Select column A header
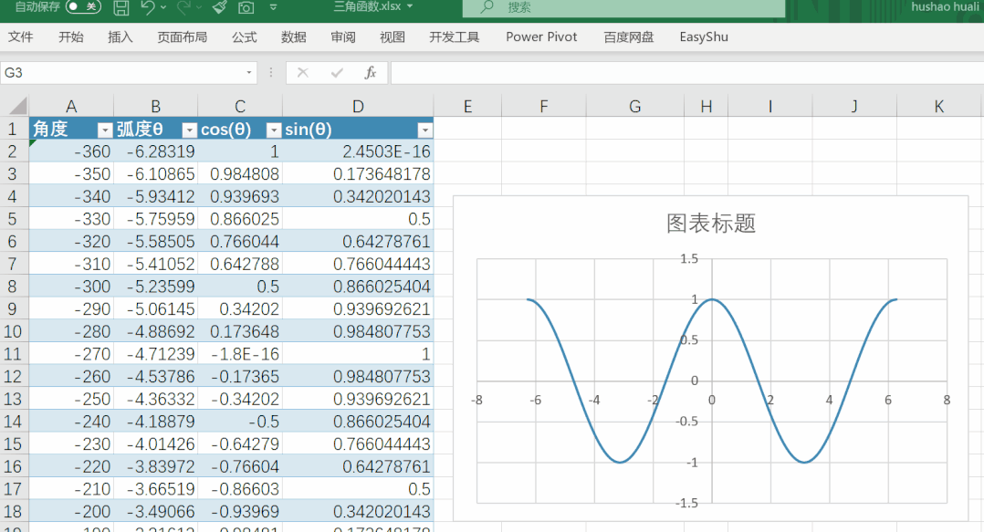 coord(71,106)
